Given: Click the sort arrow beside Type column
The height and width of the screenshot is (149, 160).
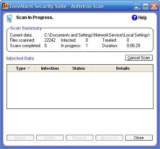Looking at the screenshot, I should click(29, 68).
